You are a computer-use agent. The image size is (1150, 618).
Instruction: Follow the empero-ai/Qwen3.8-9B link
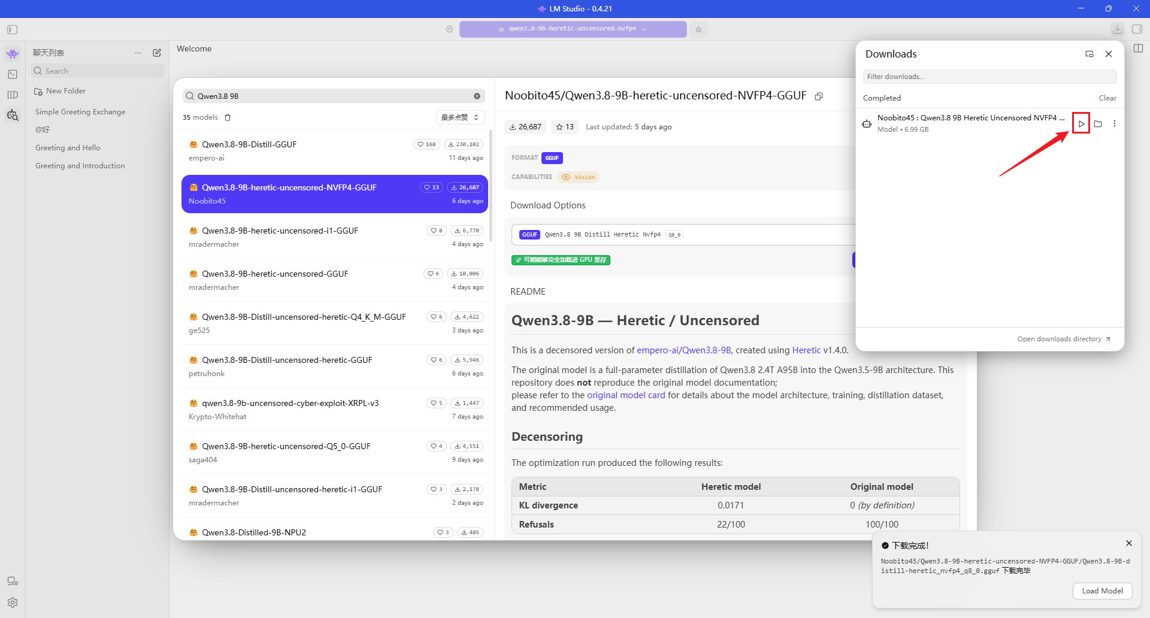[x=684, y=350]
